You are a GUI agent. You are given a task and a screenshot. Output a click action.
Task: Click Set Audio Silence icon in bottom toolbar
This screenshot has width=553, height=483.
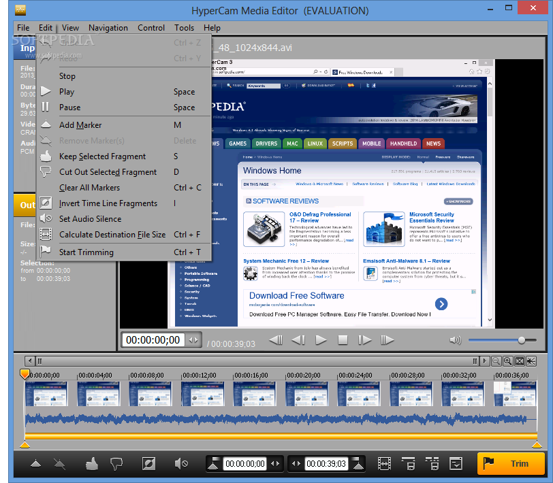181,464
